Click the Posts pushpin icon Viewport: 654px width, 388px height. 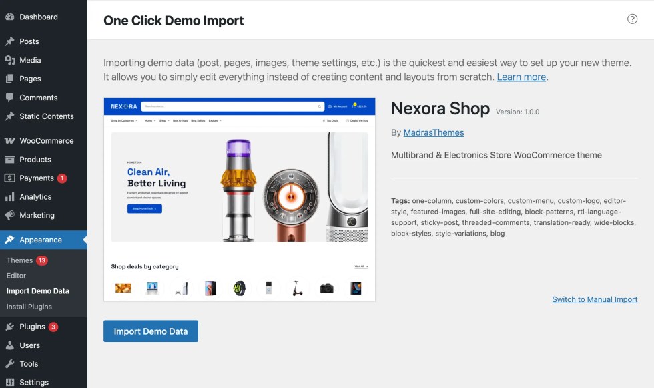click(x=9, y=41)
